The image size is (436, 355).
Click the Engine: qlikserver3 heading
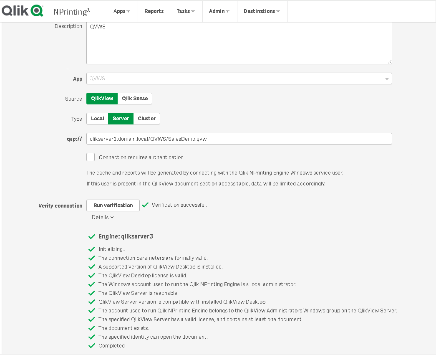(126, 236)
